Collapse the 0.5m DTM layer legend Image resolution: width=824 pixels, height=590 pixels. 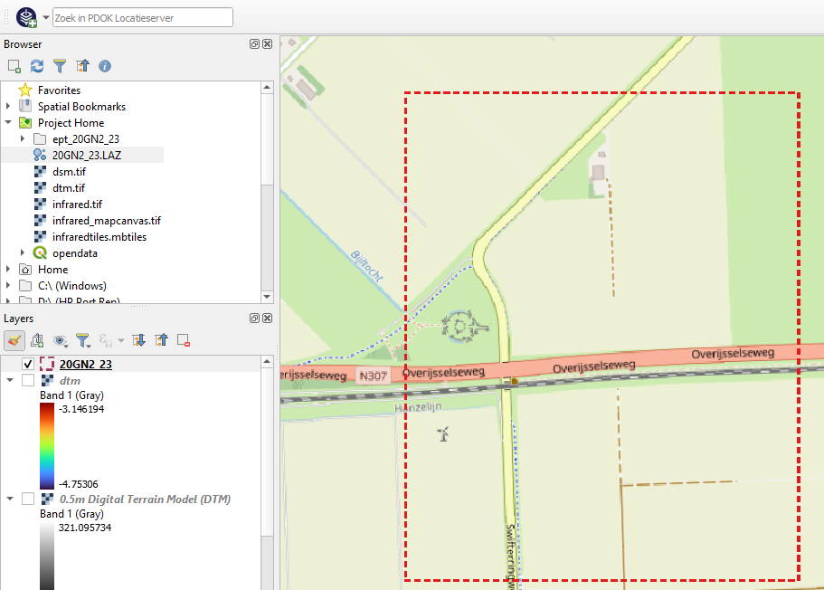point(10,499)
